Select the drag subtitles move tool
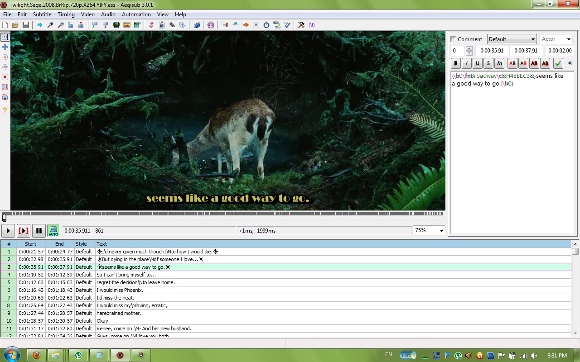580x362 pixels. pos(5,47)
